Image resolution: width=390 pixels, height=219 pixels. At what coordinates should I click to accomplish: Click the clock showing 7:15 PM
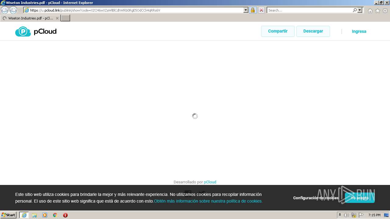point(374,215)
